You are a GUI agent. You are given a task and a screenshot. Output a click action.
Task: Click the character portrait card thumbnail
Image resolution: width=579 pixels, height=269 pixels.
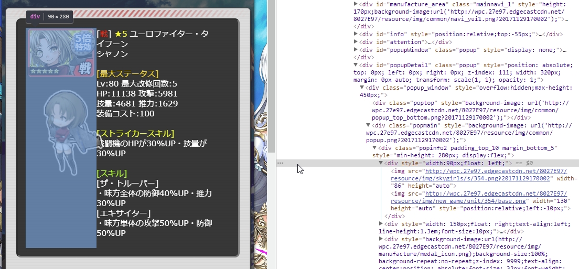(x=61, y=53)
